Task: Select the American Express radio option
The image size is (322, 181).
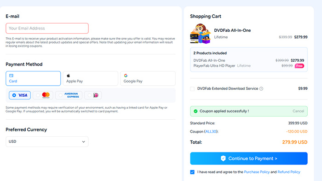Action: [69, 95]
